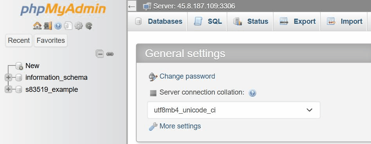
Task: Open the MySQL documentation page icon
Action: 68,26
